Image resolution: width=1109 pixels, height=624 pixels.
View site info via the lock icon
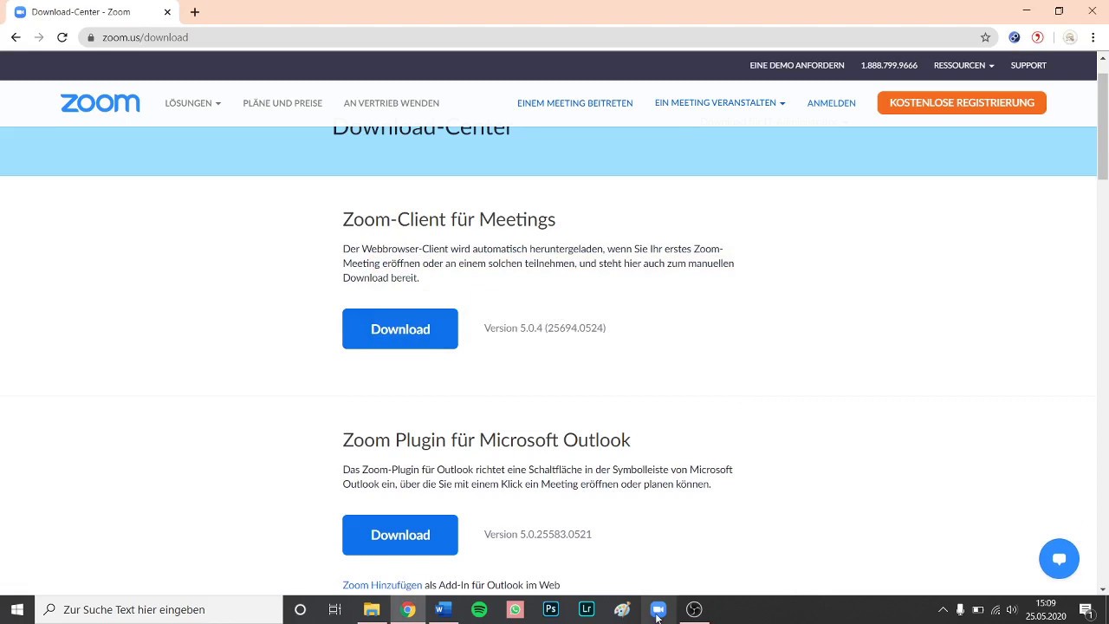[x=90, y=37]
